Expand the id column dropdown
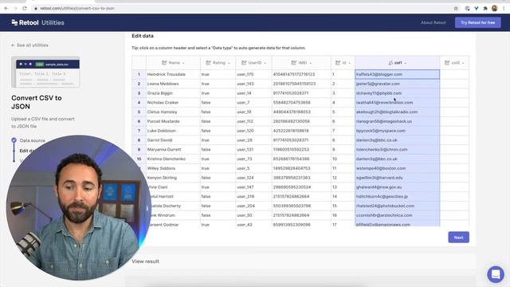 click(x=349, y=63)
